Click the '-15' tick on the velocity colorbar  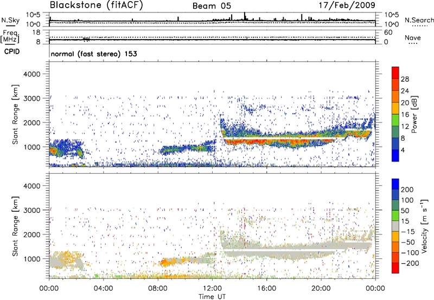[x=408, y=232]
